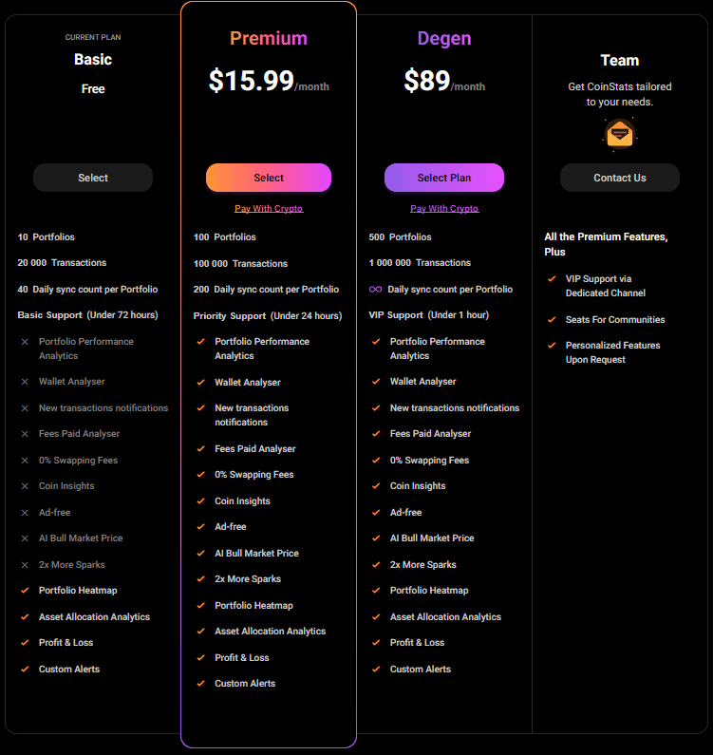Click the infinity icon in Degen plan
The image size is (713, 755).
pos(375,290)
